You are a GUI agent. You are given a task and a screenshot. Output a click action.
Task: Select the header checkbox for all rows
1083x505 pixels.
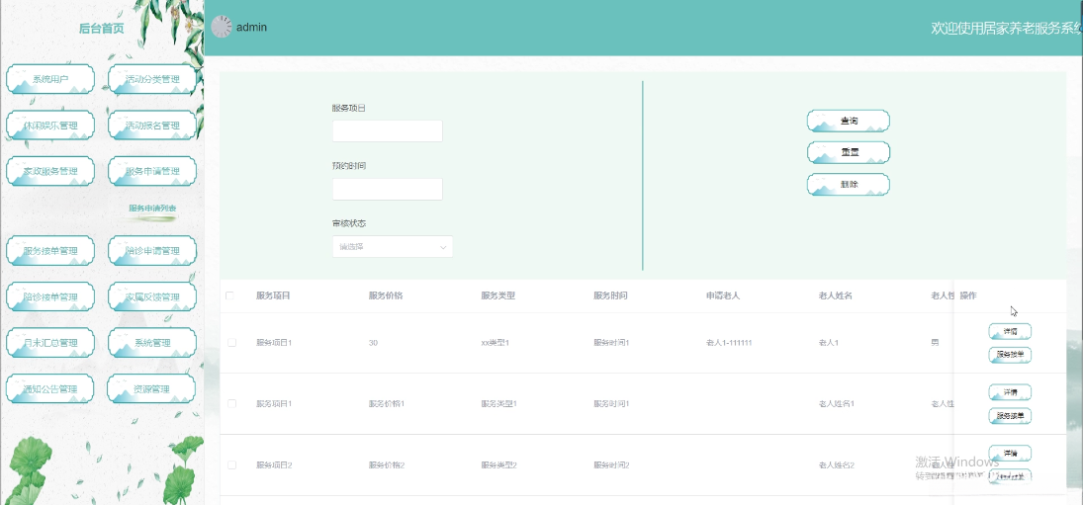click(230, 295)
